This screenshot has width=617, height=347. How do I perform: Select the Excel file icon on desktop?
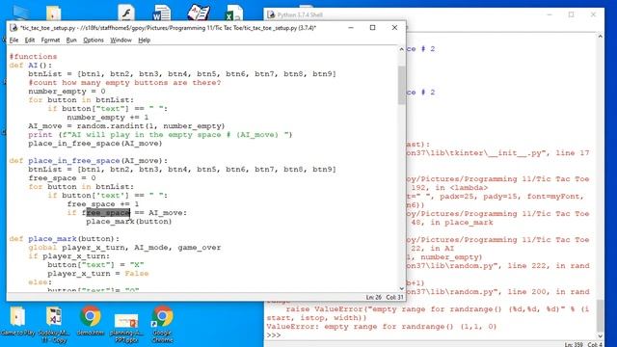(x=233, y=13)
